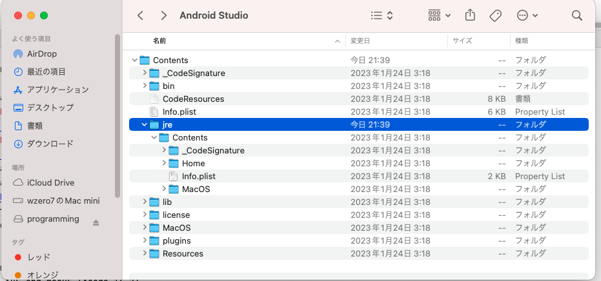Open the Tags toolbar icon
Image resolution: width=601 pixels, height=281 pixels.
496,15
